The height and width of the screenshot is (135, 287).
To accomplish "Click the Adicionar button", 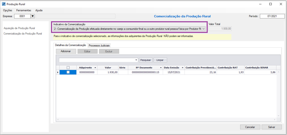I will 66,52.
